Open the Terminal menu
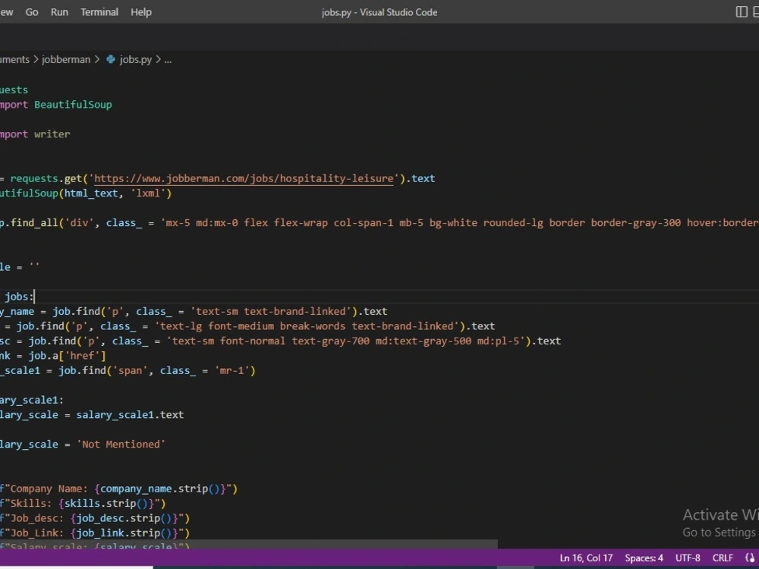This screenshot has width=759, height=569. point(99,12)
